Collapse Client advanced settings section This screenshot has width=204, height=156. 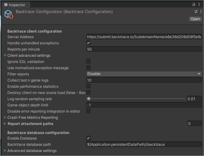(x=5, y=56)
